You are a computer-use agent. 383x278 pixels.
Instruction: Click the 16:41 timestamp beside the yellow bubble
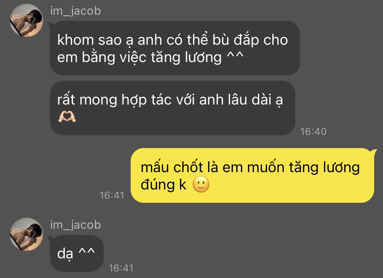112,195
